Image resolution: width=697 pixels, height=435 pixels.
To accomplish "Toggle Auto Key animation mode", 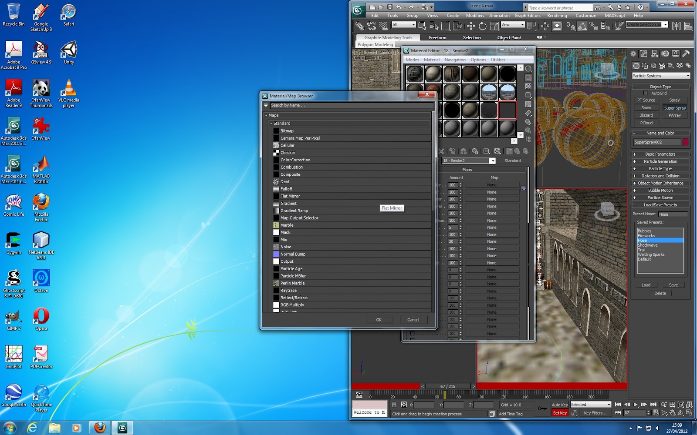I will pos(560,405).
